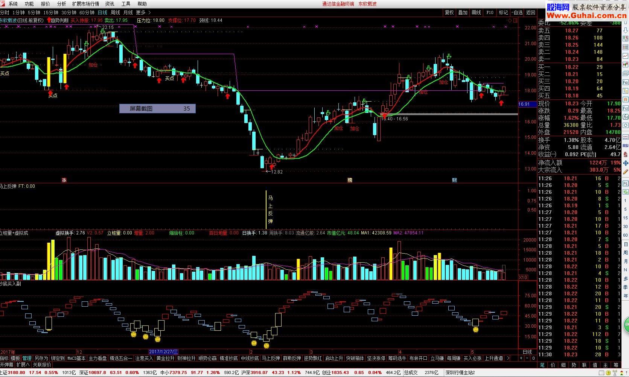
Task: Open the candlestick chart sidebar icon
Action: [x=625, y=64]
